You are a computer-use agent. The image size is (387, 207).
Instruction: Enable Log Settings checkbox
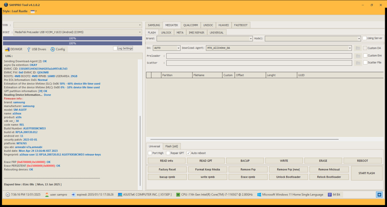click(115, 48)
